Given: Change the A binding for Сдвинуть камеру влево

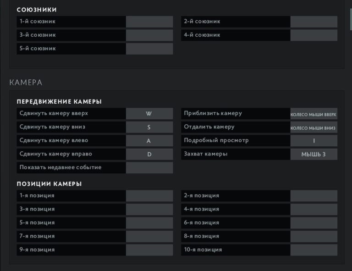Looking at the screenshot, I should (149, 141).
